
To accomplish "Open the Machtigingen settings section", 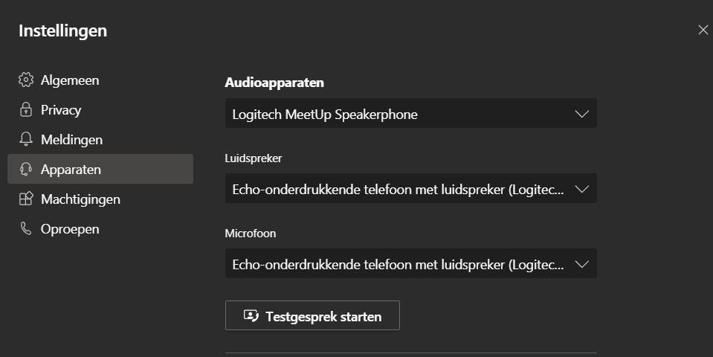I will pos(80,199).
